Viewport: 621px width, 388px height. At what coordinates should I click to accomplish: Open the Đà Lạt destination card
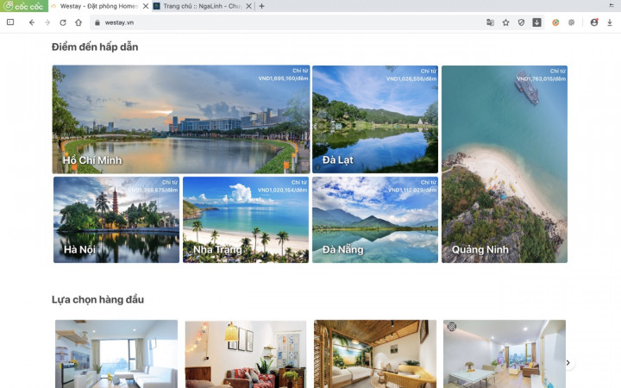375,119
